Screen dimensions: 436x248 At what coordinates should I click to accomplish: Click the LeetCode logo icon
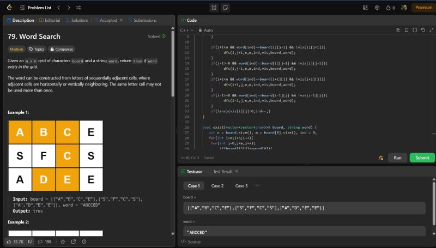(8, 8)
